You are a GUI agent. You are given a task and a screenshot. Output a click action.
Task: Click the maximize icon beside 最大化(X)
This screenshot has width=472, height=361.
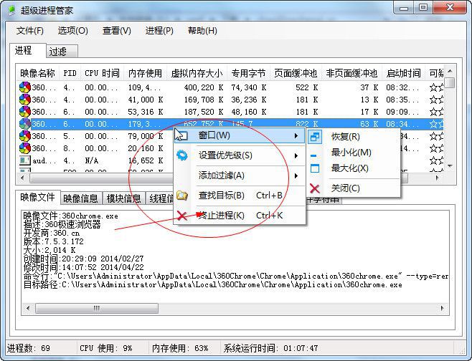pyautogui.click(x=315, y=168)
